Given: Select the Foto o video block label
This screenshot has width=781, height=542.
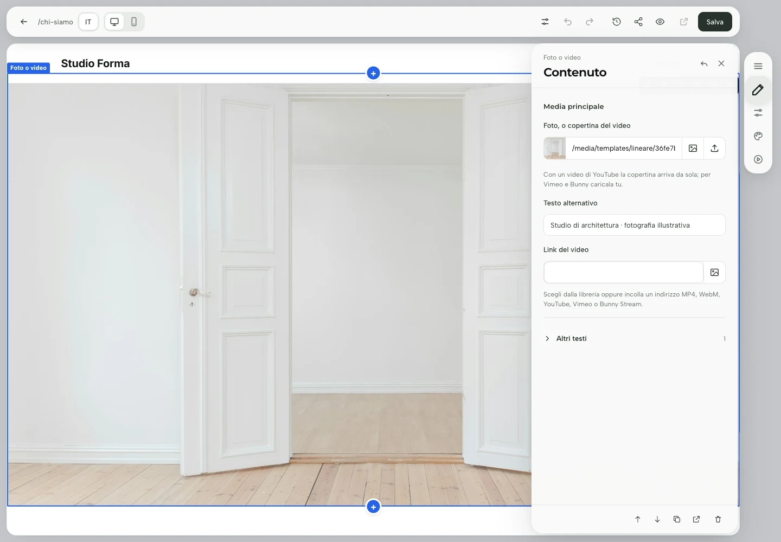Looking at the screenshot, I should coord(29,68).
